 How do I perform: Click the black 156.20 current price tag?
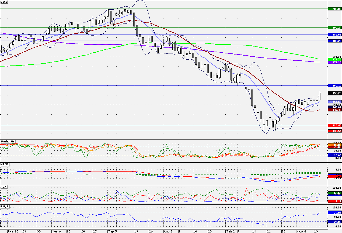335,93
